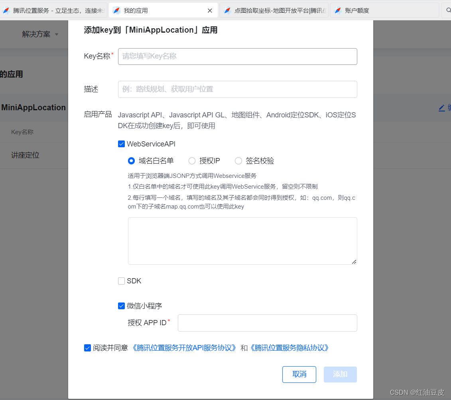
Task: Uncheck the WebServiceAPI checkbox
Action: (x=121, y=144)
